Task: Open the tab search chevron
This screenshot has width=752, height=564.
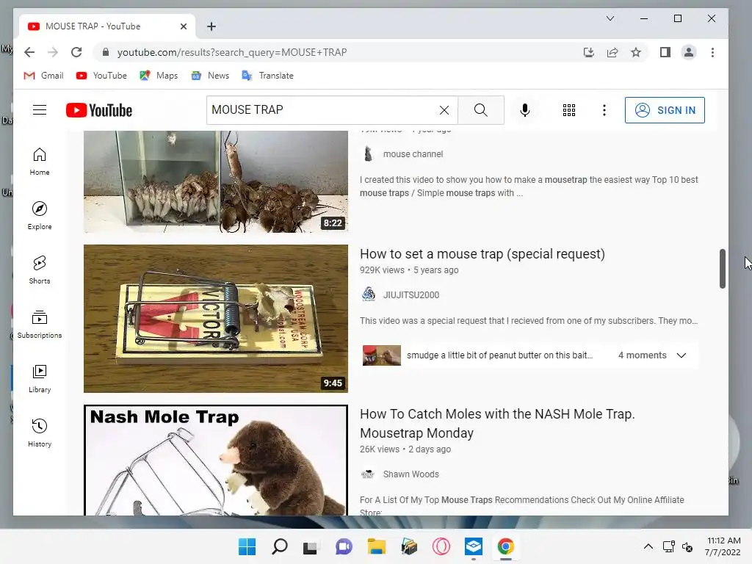Action: [x=610, y=18]
